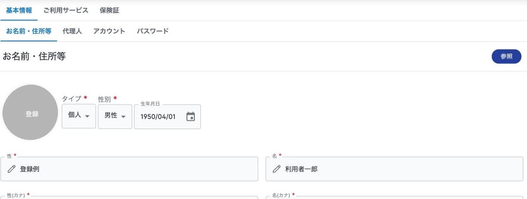This screenshot has width=527, height=199.
Task: Go to the パスワード sub-tab
Action: [x=153, y=31]
